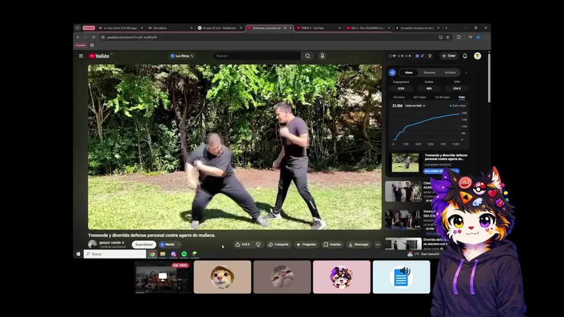The width and height of the screenshot is (564, 317).
Task: Open File Explorer from the taskbar
Action: pyautogui.click(x=163, y=254)
